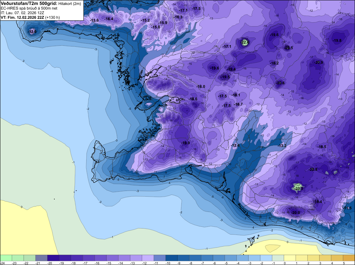Select the orange legend swatch at 5
Image resolution: width=355 pixels, height=265 pixels.
(349, 258)
